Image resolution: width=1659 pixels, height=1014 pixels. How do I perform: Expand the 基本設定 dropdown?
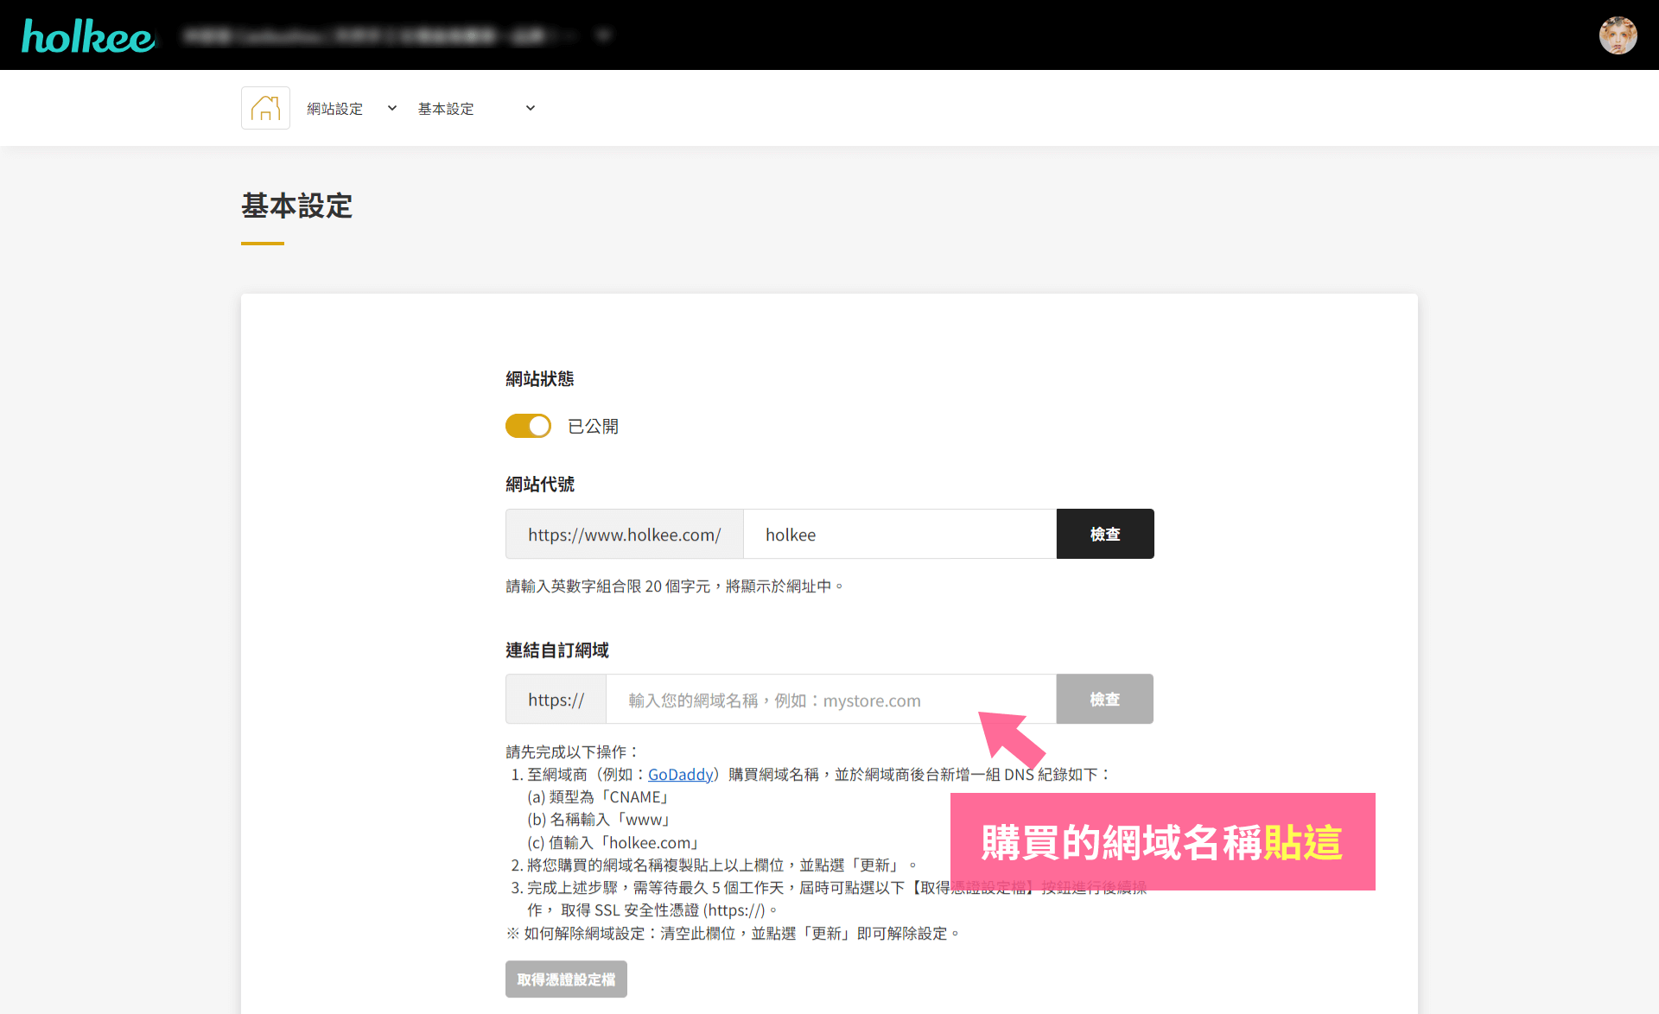[477, 109]
